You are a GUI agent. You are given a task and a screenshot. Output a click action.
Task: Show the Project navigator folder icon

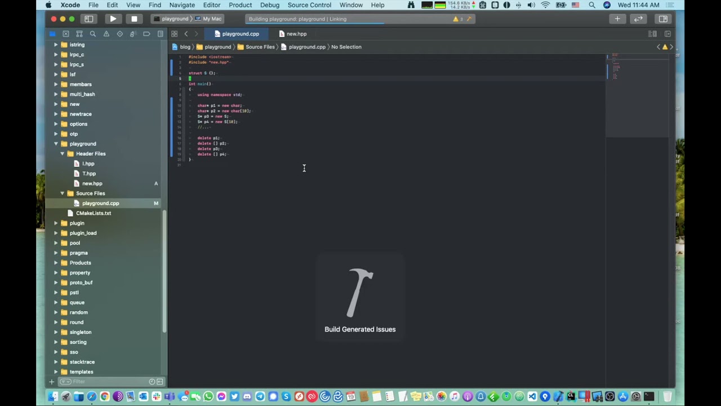(x=52, y=34)
